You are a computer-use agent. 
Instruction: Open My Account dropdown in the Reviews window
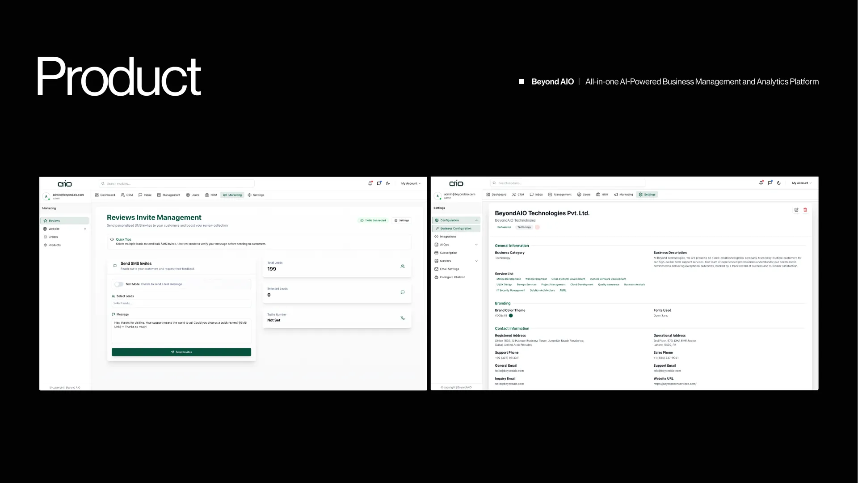(411, 183)
